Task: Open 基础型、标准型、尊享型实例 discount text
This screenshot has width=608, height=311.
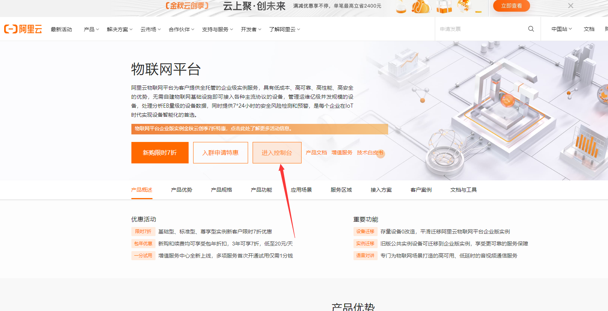Action: click(215, 232)
